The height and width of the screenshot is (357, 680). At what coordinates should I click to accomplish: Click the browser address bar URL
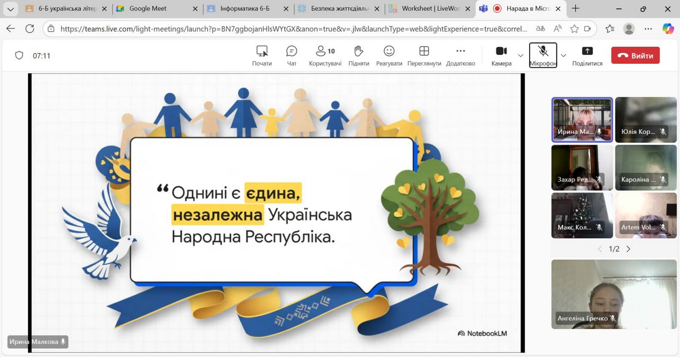pos(293,29)
